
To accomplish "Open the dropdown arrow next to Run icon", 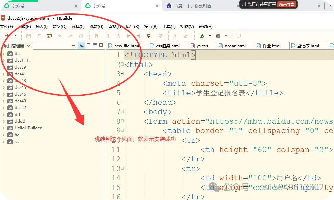I will [210, 36].
